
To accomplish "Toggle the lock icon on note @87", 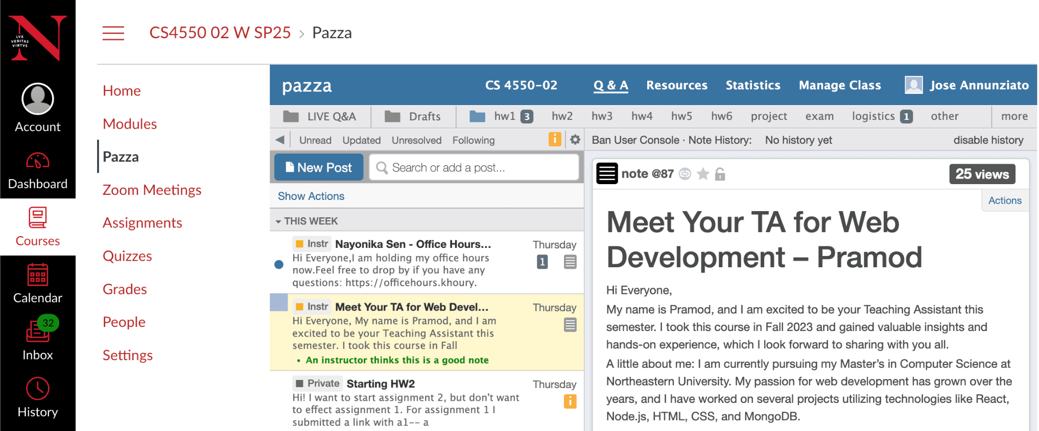I will [x=720, y=174].
